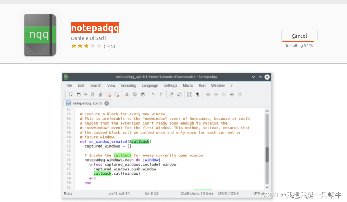Click the Run Macro Multiple Times icon
Screen dimensions: 347x202
pyautogui.click(x=232, y=95)
